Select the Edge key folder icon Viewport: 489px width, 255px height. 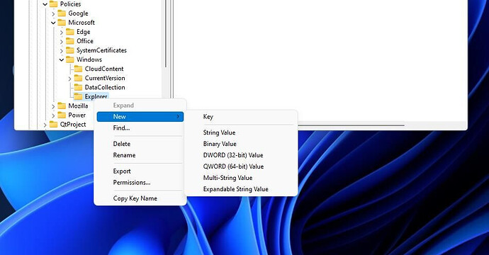click(x=70, y=32)
